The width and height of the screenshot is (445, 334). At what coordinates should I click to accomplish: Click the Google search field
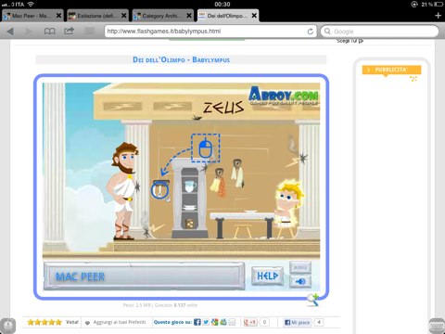point(379,32)
